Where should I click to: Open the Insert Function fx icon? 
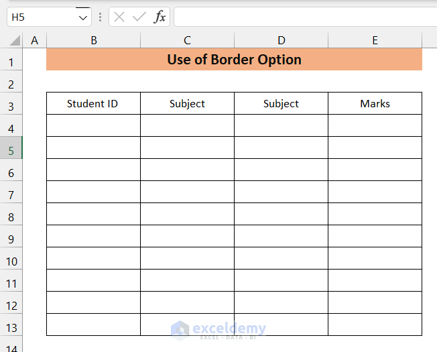coord(160,17)
